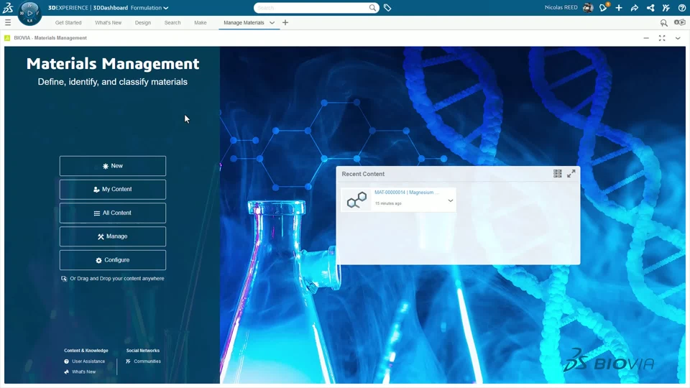The height and width of the screenshot is (388, 690).
Task: Switch to the Make tab
Action: coord(201,22)
